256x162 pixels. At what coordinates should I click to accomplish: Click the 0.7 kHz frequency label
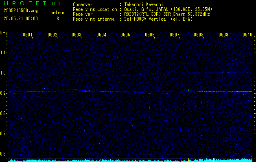pos(3,134)
